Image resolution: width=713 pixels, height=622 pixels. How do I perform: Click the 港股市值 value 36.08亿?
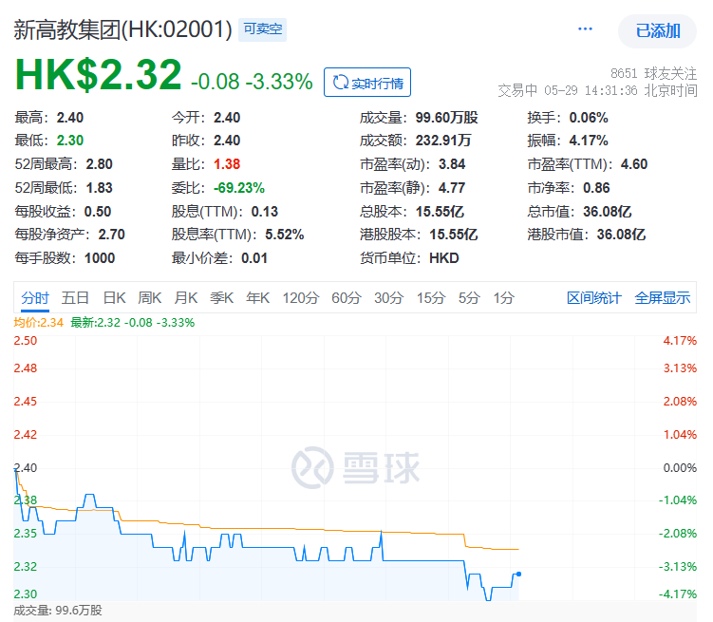[x=622, y=235]
